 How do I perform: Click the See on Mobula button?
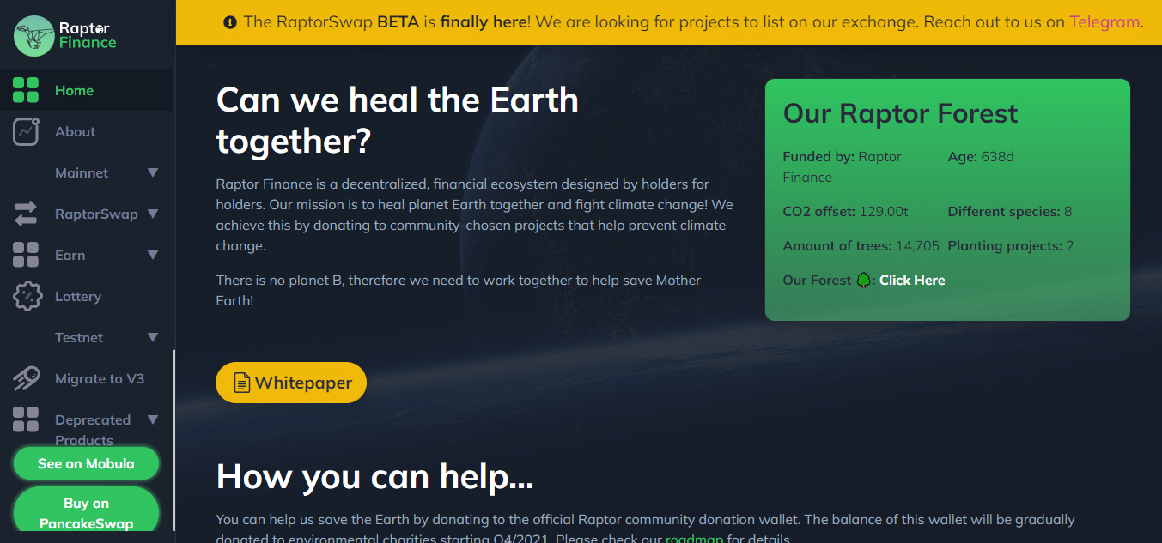pyautogui.click(x=86, y=463)
